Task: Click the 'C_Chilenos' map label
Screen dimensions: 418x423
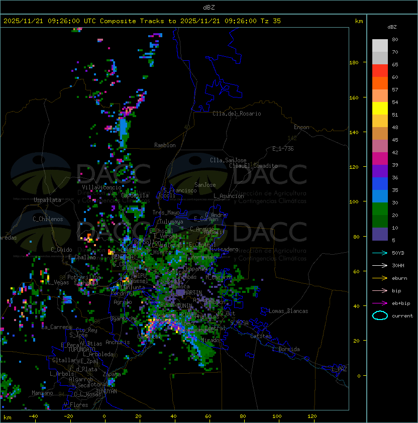Action: click(x=48, y=219)
